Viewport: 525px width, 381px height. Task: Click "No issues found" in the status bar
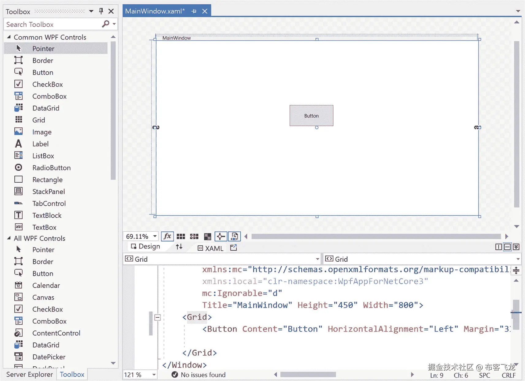[203, 374]
